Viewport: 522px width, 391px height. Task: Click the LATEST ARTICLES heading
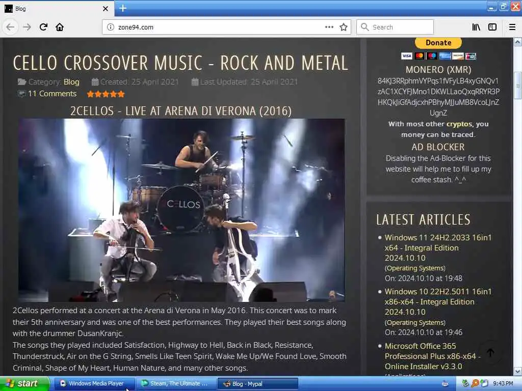(x=423, y=220)
